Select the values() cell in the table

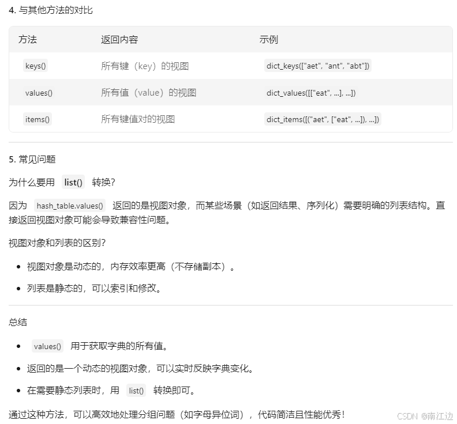[39, 93]
